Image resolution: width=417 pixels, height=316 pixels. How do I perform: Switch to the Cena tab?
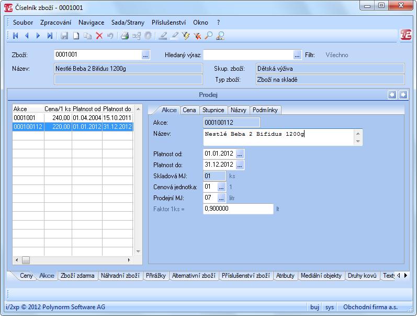tap(189, 110)
